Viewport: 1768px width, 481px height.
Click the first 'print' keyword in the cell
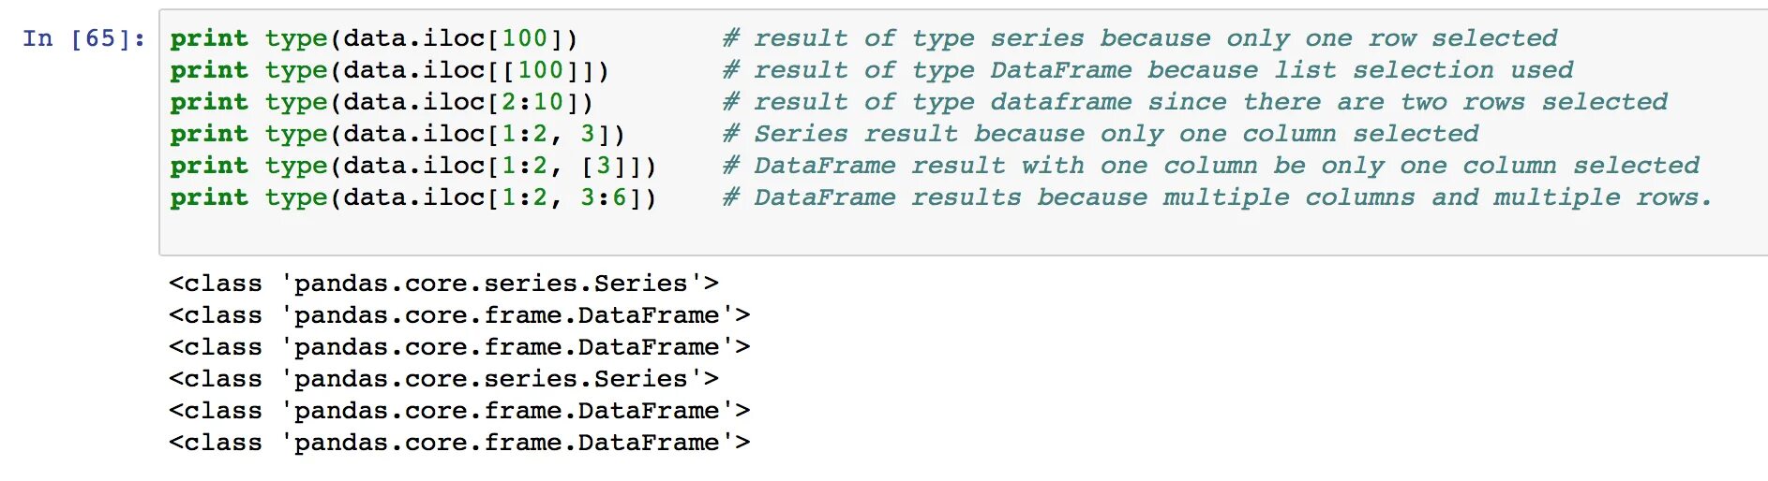point(209,38)
